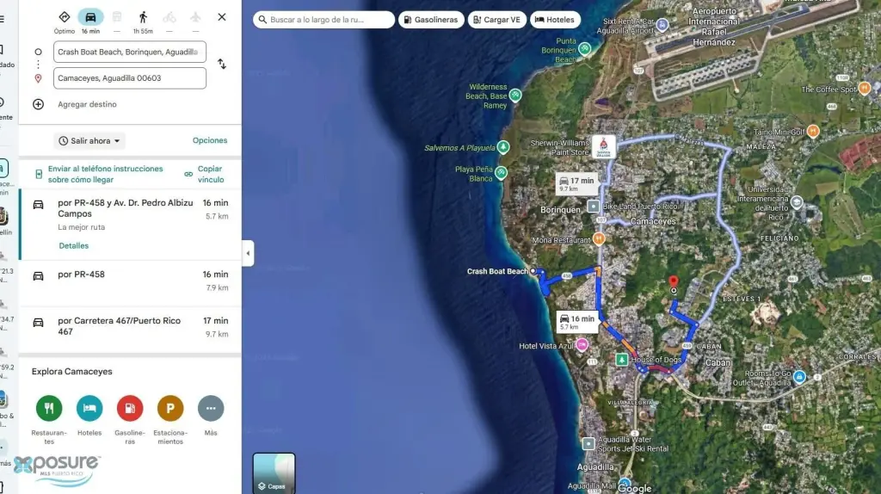Open route Opciones settings

pyautogui.click(x=210, y=140)
